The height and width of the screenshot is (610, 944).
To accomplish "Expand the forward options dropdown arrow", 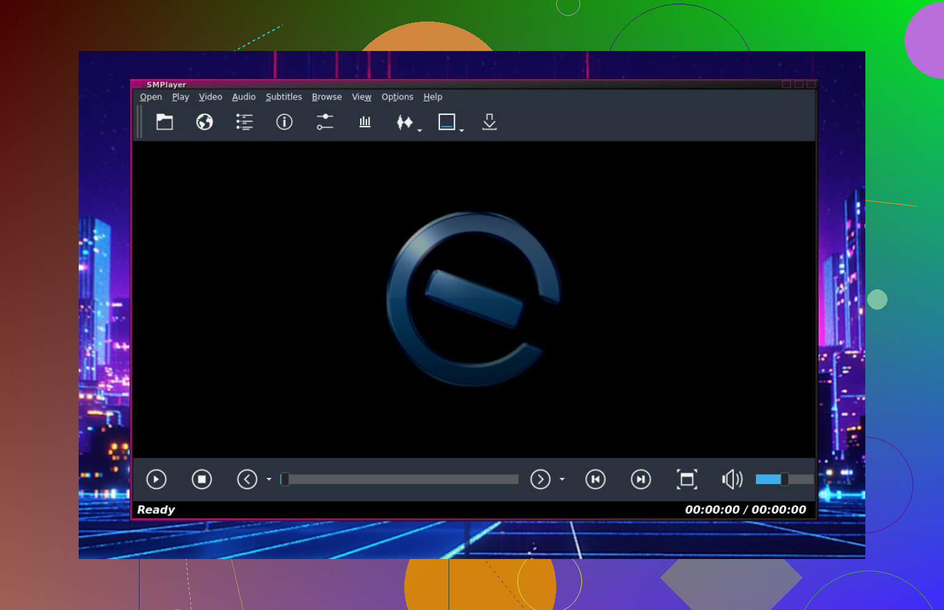I will pos(562,479).
